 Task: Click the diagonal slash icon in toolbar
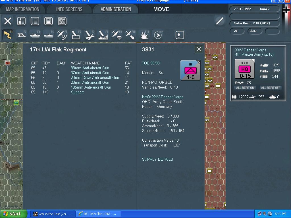click(220, 21)
